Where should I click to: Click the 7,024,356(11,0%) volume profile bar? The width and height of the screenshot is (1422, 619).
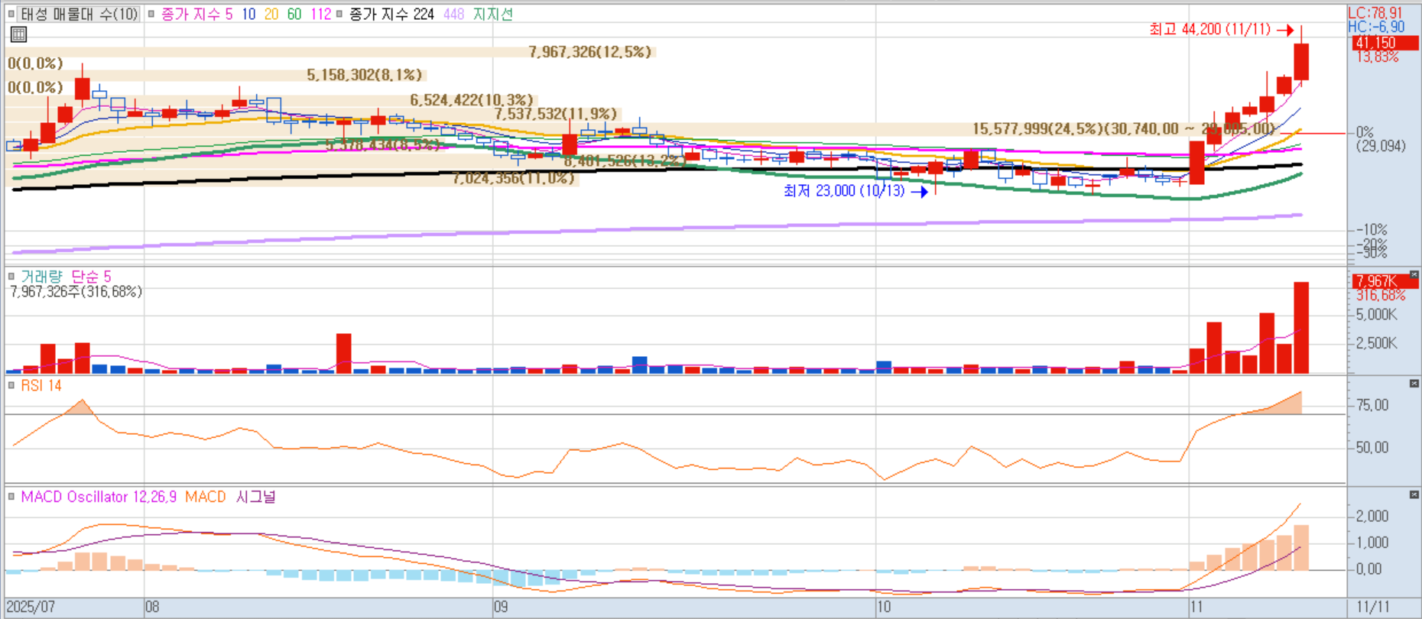292,179
